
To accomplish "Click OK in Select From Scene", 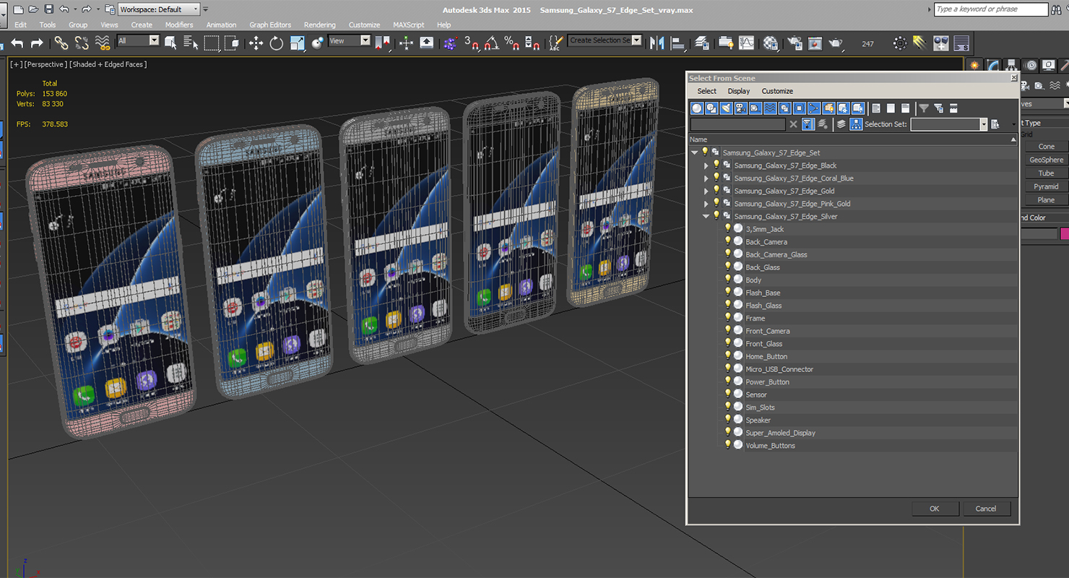I will point(935,509).
